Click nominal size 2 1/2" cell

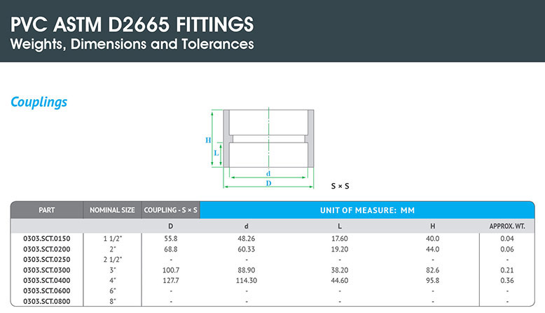tap(113, 260)
